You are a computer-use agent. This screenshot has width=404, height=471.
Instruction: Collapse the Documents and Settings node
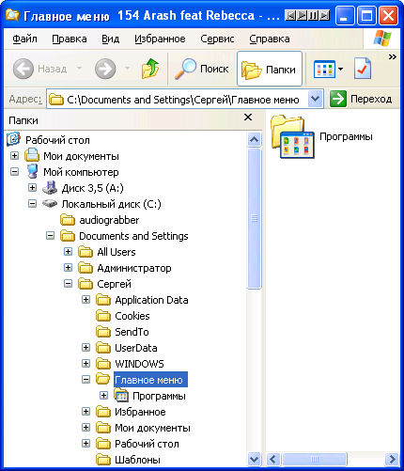point(50,235)
